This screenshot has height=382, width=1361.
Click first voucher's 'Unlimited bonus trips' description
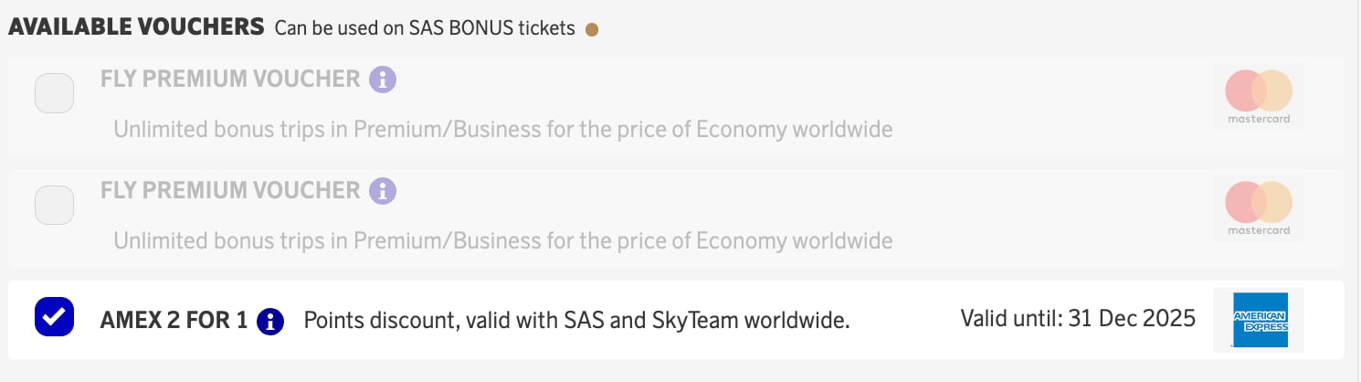[502, 129]
